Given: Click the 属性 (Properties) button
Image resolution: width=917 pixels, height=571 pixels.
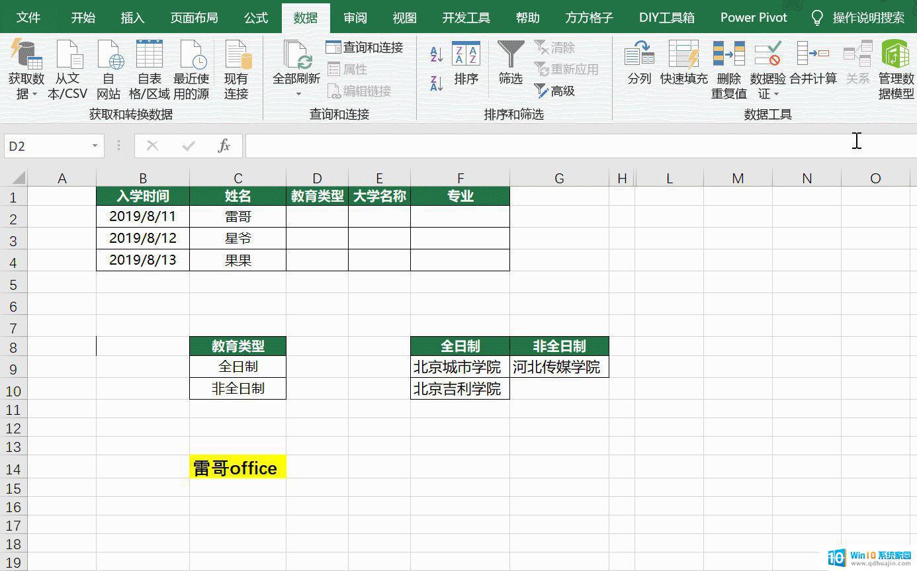Looking at the screenshot, I should (x=347, y=69).
